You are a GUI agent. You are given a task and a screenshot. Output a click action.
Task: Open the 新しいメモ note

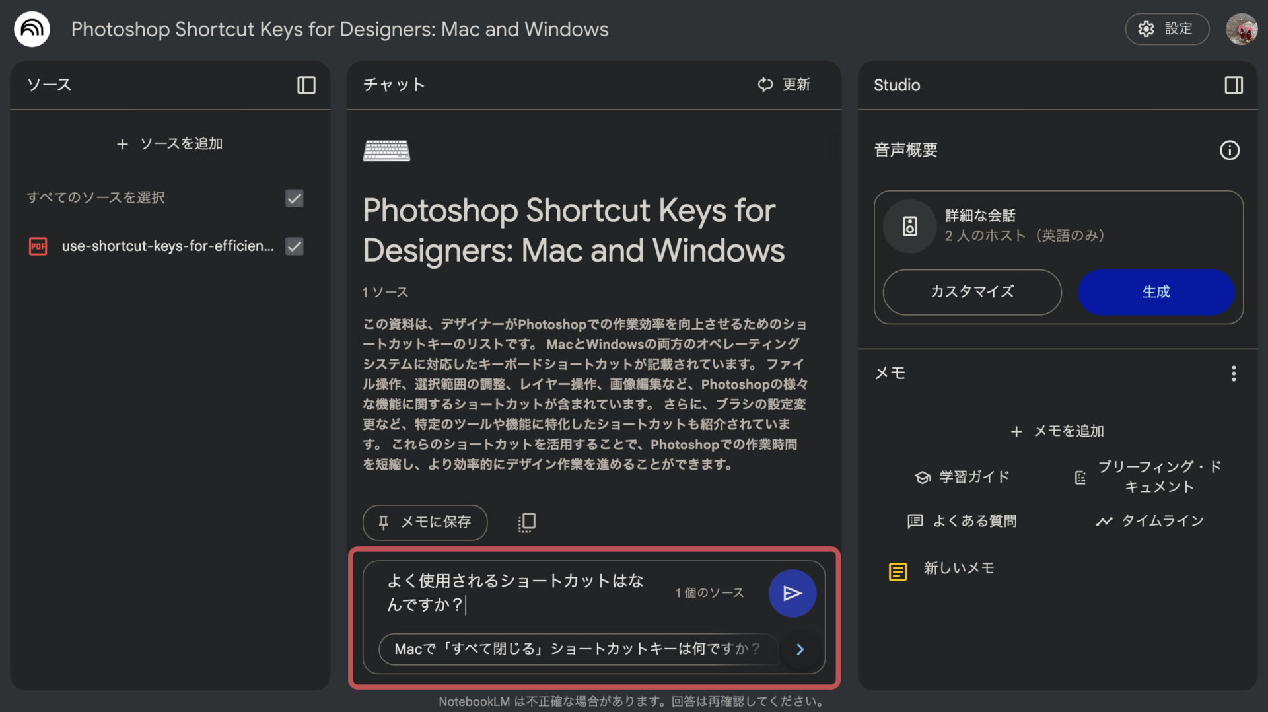point(959,569)
